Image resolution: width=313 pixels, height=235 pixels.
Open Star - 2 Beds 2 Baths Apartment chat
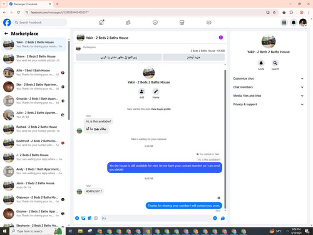coord(34,86)
